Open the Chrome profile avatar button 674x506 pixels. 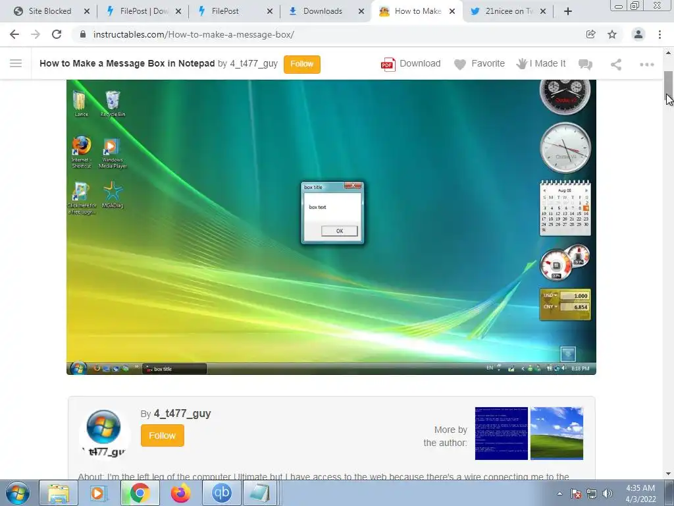638,34
